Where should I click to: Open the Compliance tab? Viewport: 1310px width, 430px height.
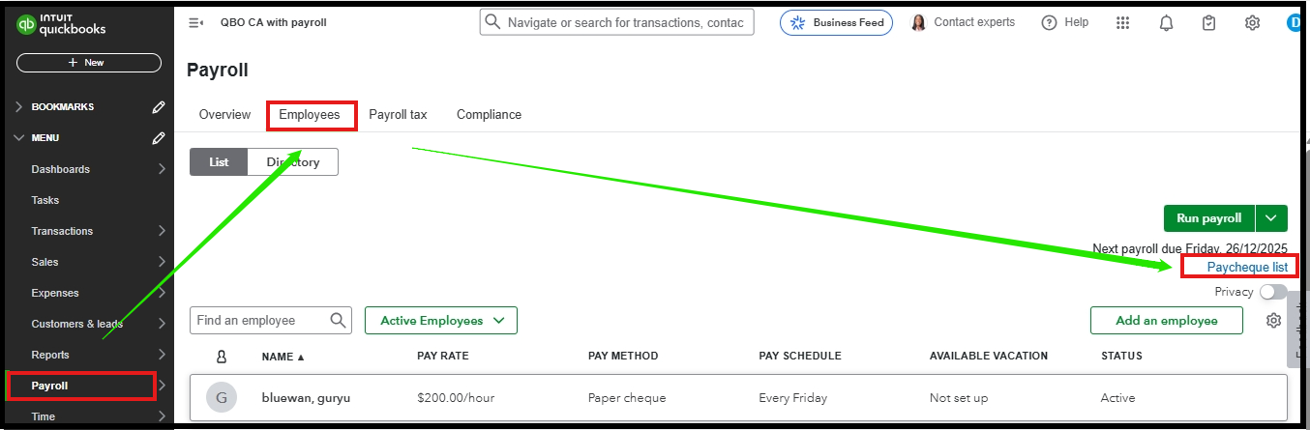(489, 114)
